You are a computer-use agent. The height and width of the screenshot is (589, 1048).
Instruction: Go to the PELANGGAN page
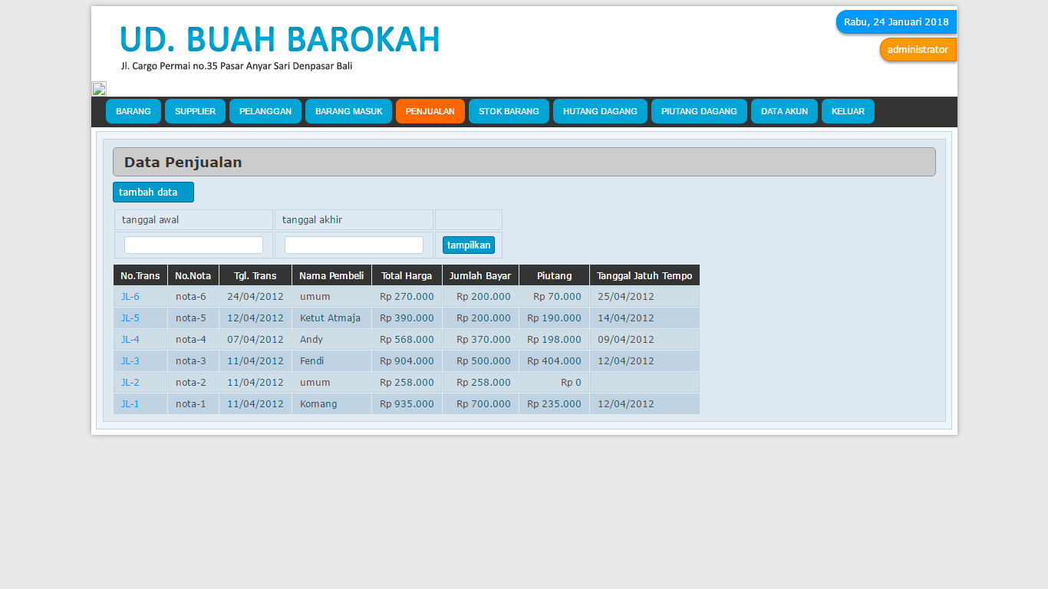click(x=265, y=111)
